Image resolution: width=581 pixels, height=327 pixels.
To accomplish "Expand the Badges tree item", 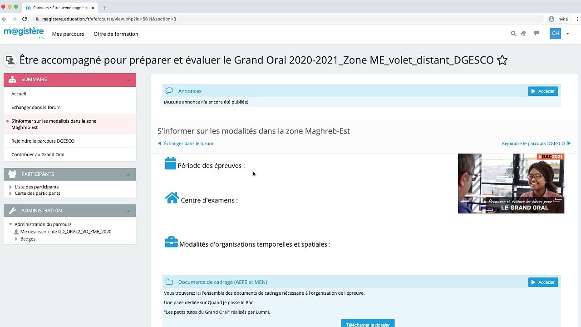I will click(16, 239).
